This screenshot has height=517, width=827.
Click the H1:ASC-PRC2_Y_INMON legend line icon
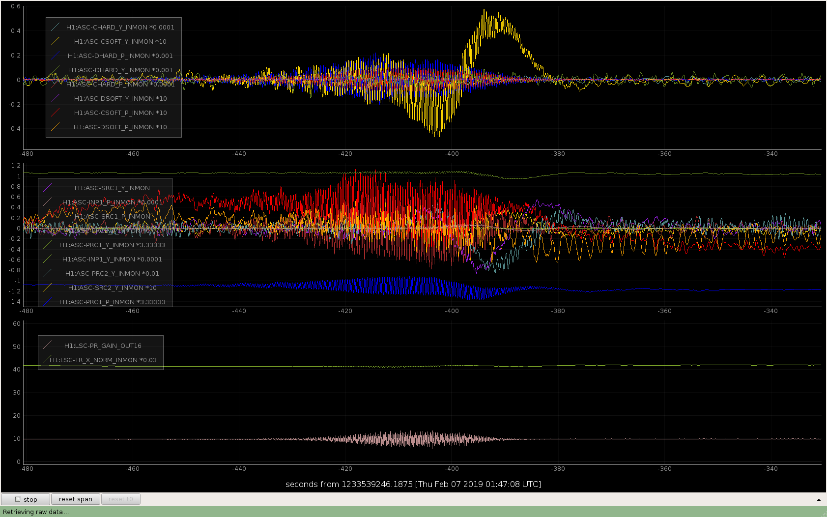pyautogui.click(x=48, y=273)
